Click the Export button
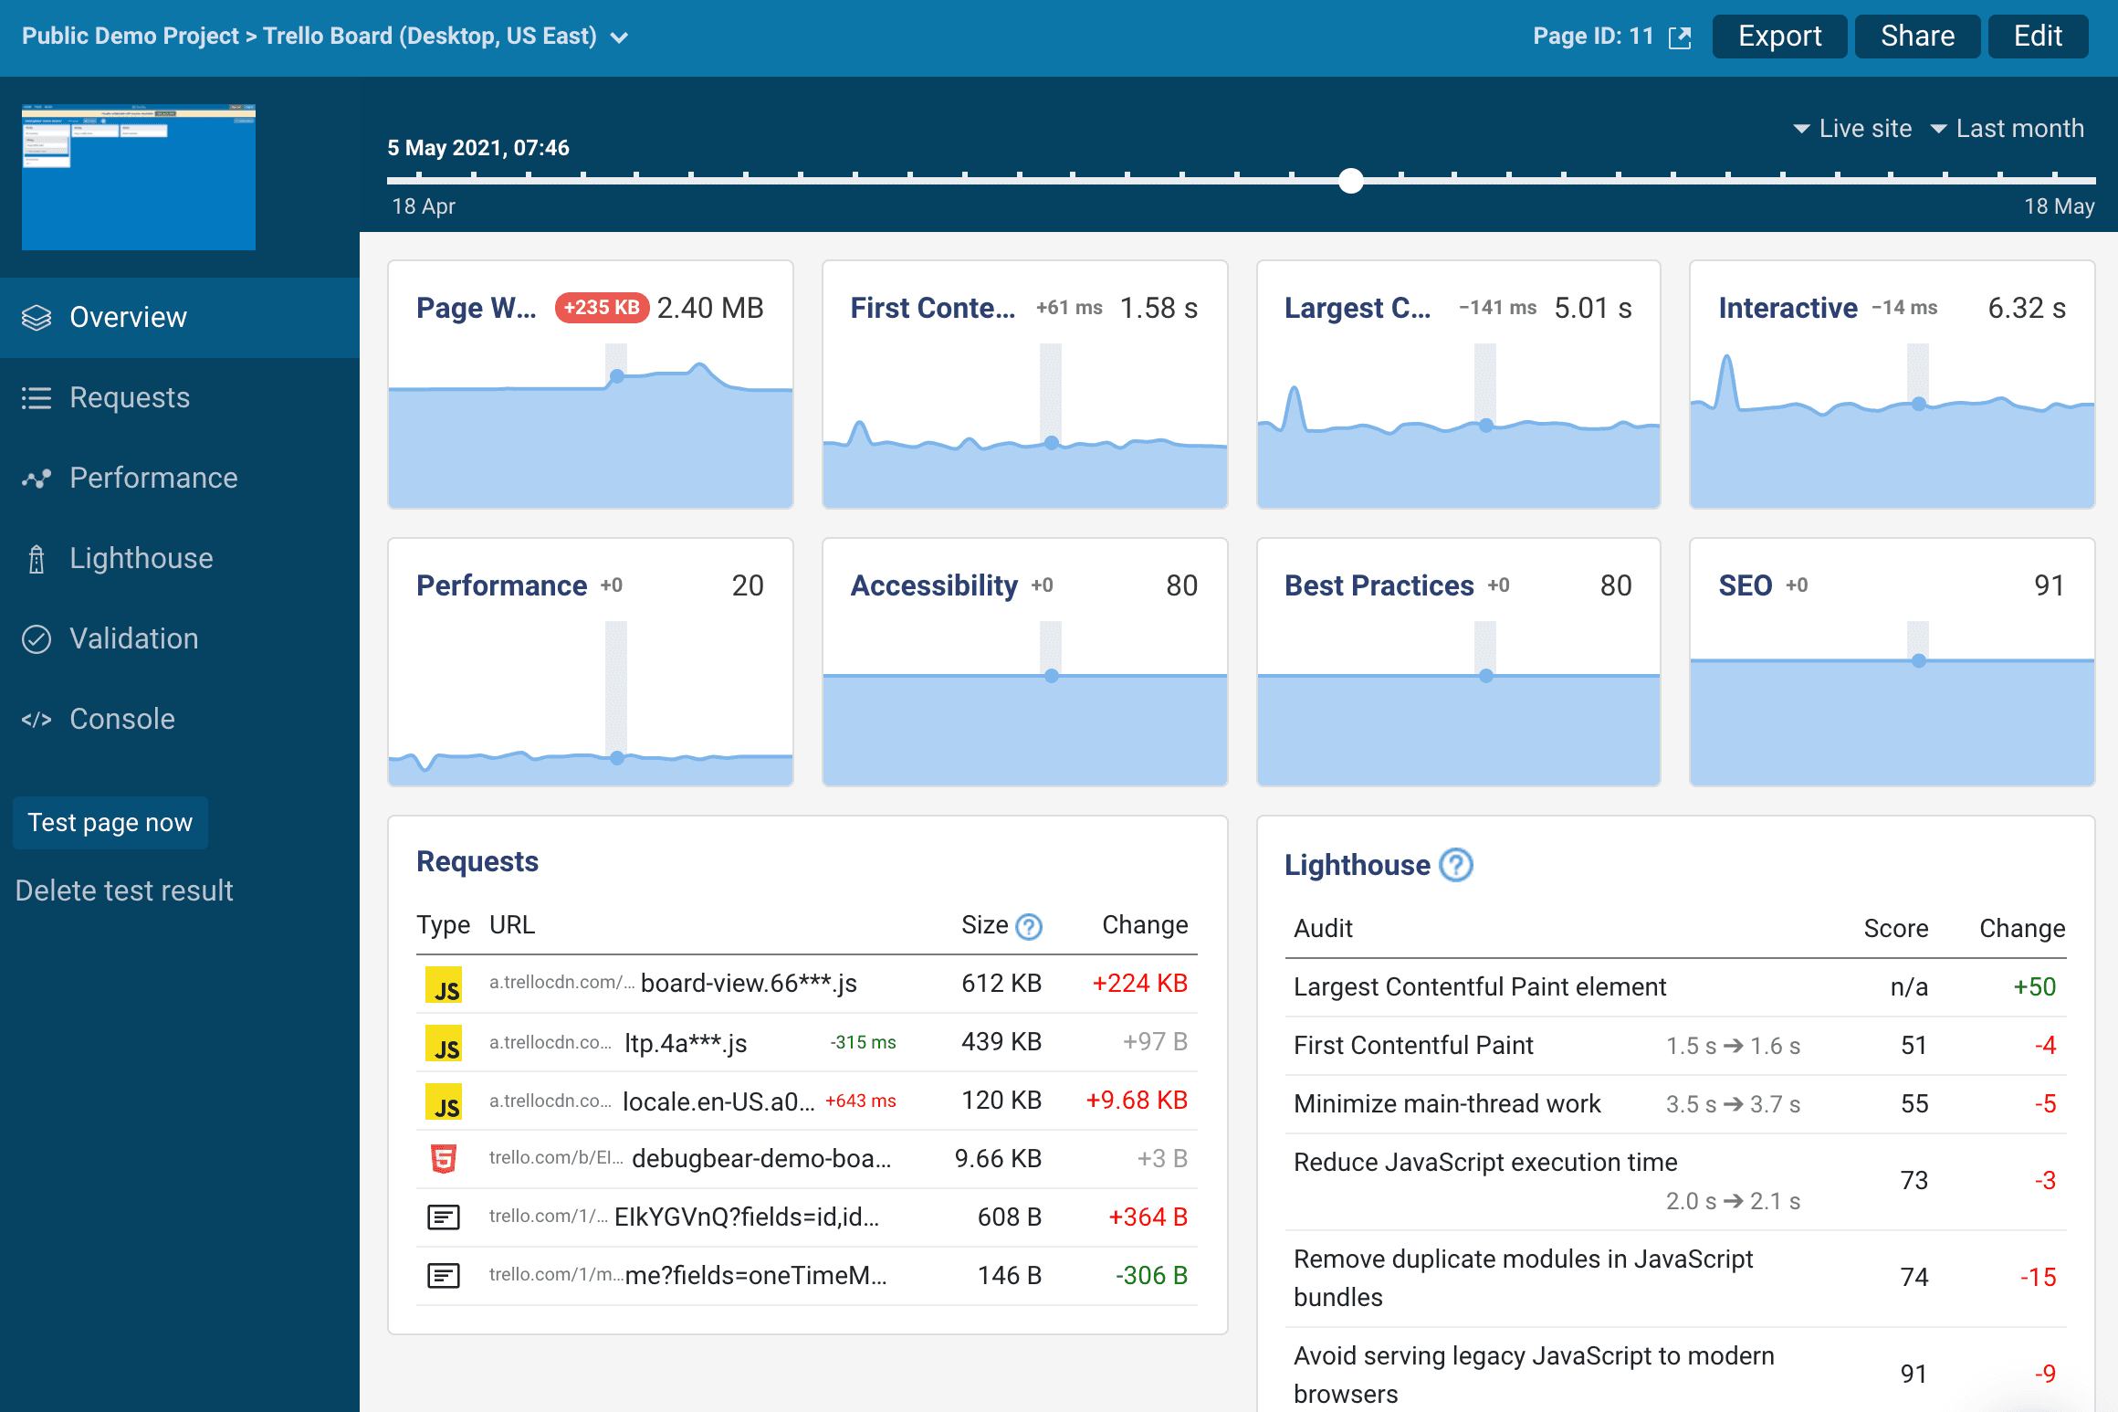The height and width of the screenshot is (1412, 2118). click(1778, 37)
